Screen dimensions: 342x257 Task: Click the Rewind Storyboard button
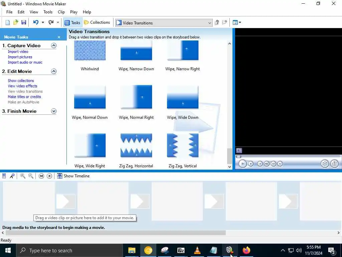[41, 176]
